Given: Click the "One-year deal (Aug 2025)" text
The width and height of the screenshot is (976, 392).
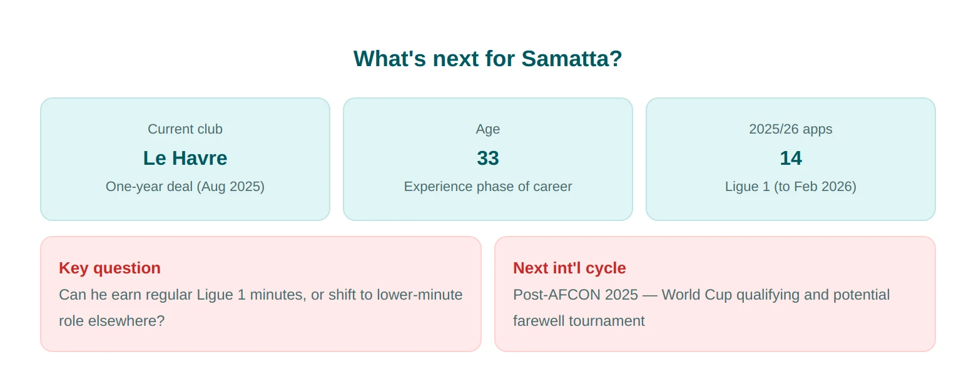Looking at the screenshot, I should (x=185, y=187).
